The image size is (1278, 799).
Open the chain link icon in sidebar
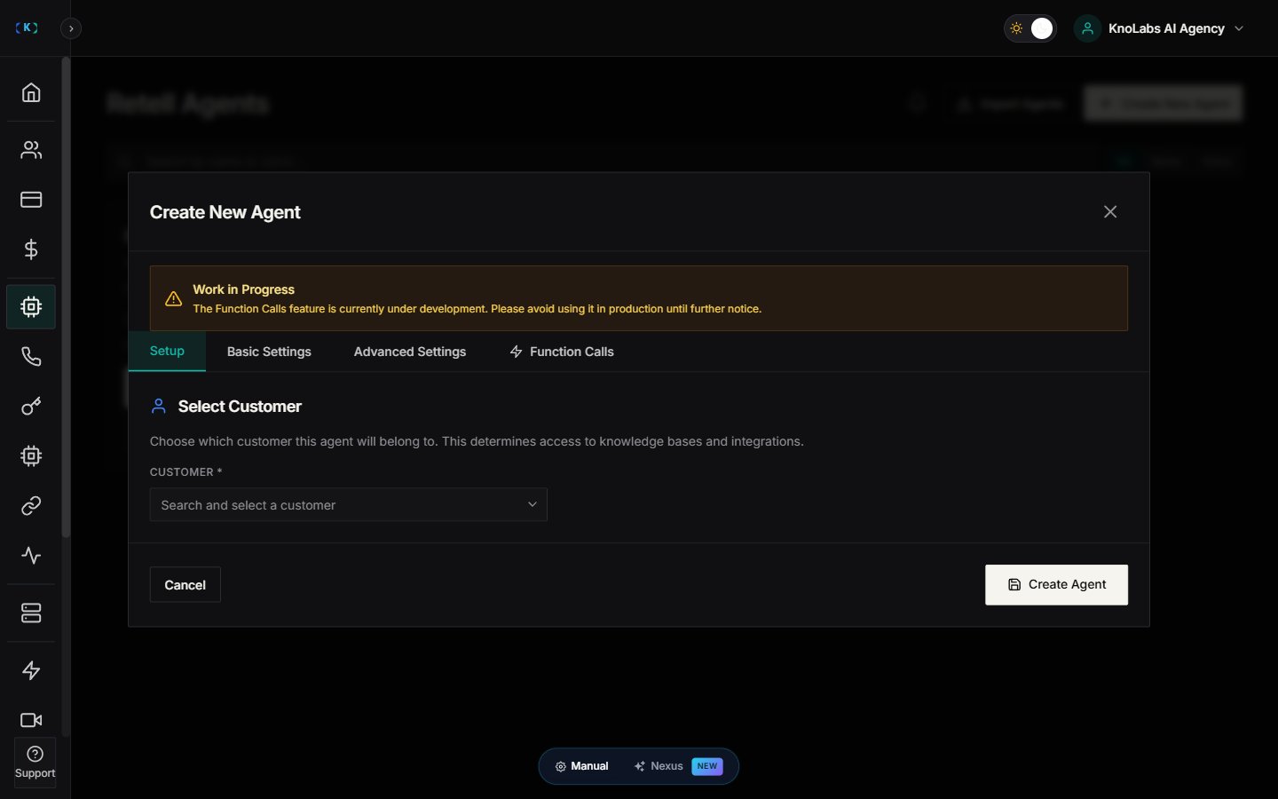point(31,506)
